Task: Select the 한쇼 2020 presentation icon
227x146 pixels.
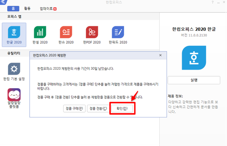Action: coord(66,32)
